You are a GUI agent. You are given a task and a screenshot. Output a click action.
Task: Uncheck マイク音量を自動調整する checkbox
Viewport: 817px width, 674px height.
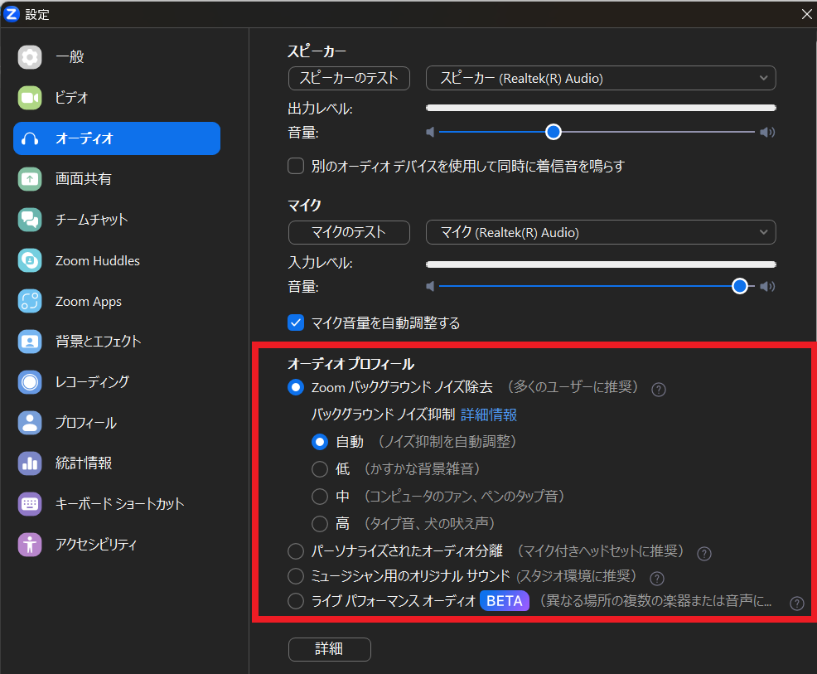(296, 322)
